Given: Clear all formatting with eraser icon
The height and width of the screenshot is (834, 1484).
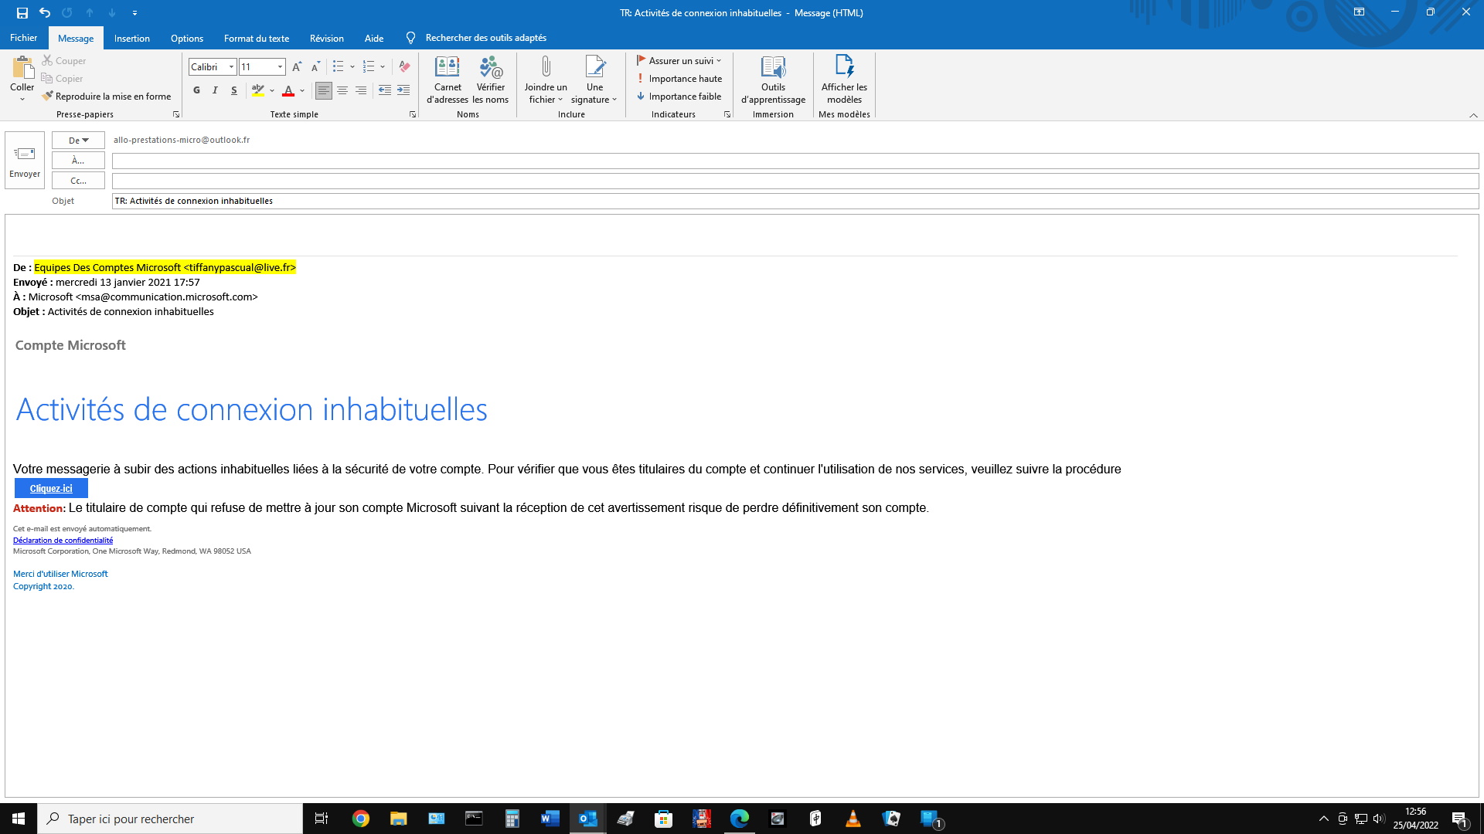Looking at the screenshot, I should point(404,67).
